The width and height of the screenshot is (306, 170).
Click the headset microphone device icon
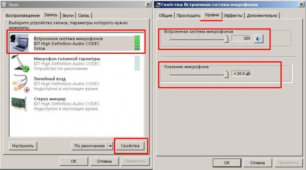tap(20, 63)
